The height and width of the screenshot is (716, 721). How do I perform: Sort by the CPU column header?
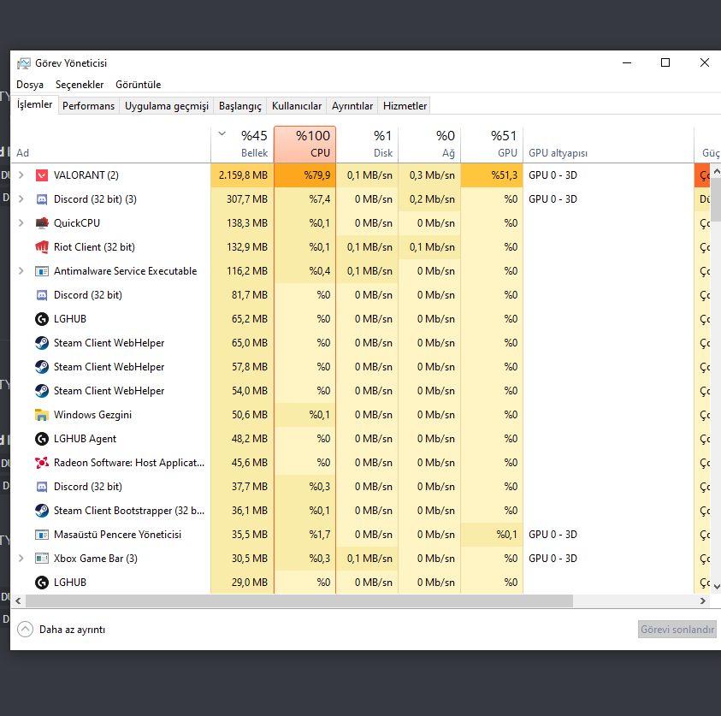tap(304, 145)
